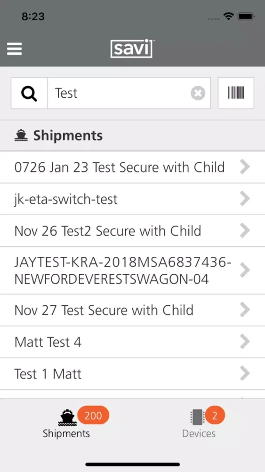The width and height of the screenshot is (265, 472).
Task: Tap the Wi-Fi status icon
Action: pos(229,17)
